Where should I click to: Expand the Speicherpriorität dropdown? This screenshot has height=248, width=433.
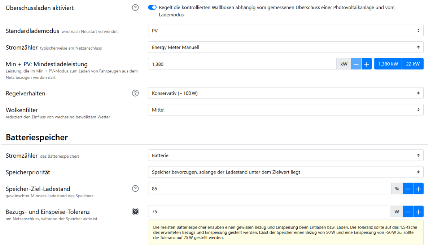pos(285,172)
